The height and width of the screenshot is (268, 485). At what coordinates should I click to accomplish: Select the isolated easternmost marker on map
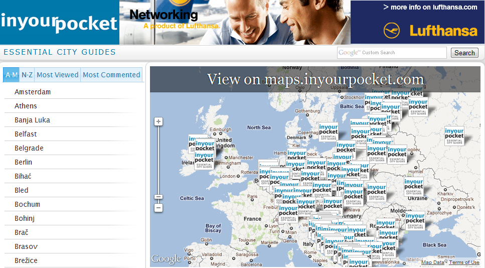pos(454,136)
